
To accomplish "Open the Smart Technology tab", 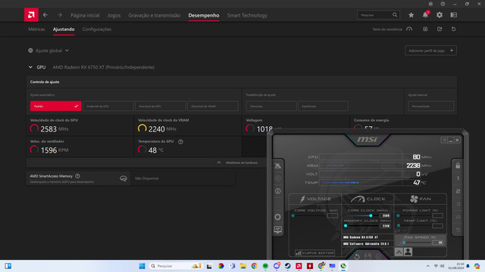I will (x=247, y=15).
